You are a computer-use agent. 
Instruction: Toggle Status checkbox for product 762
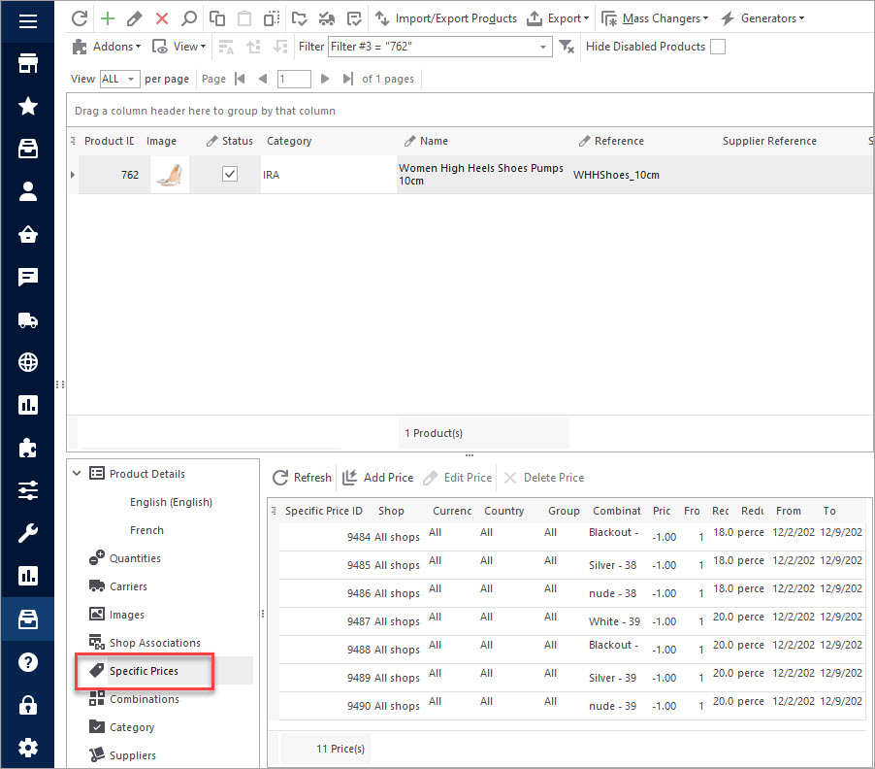pyautogui.click(x=230, y=174)
